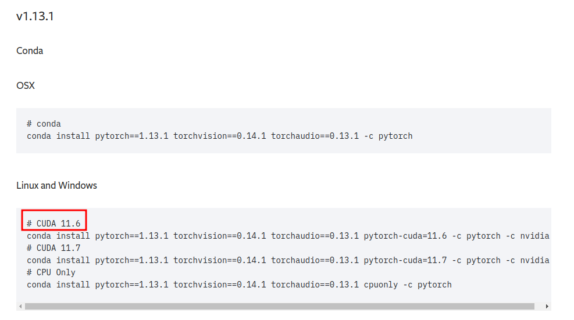Click the pytorch-cuda=11.6 install command
The image size is (574, 320).
coord(288,236)
